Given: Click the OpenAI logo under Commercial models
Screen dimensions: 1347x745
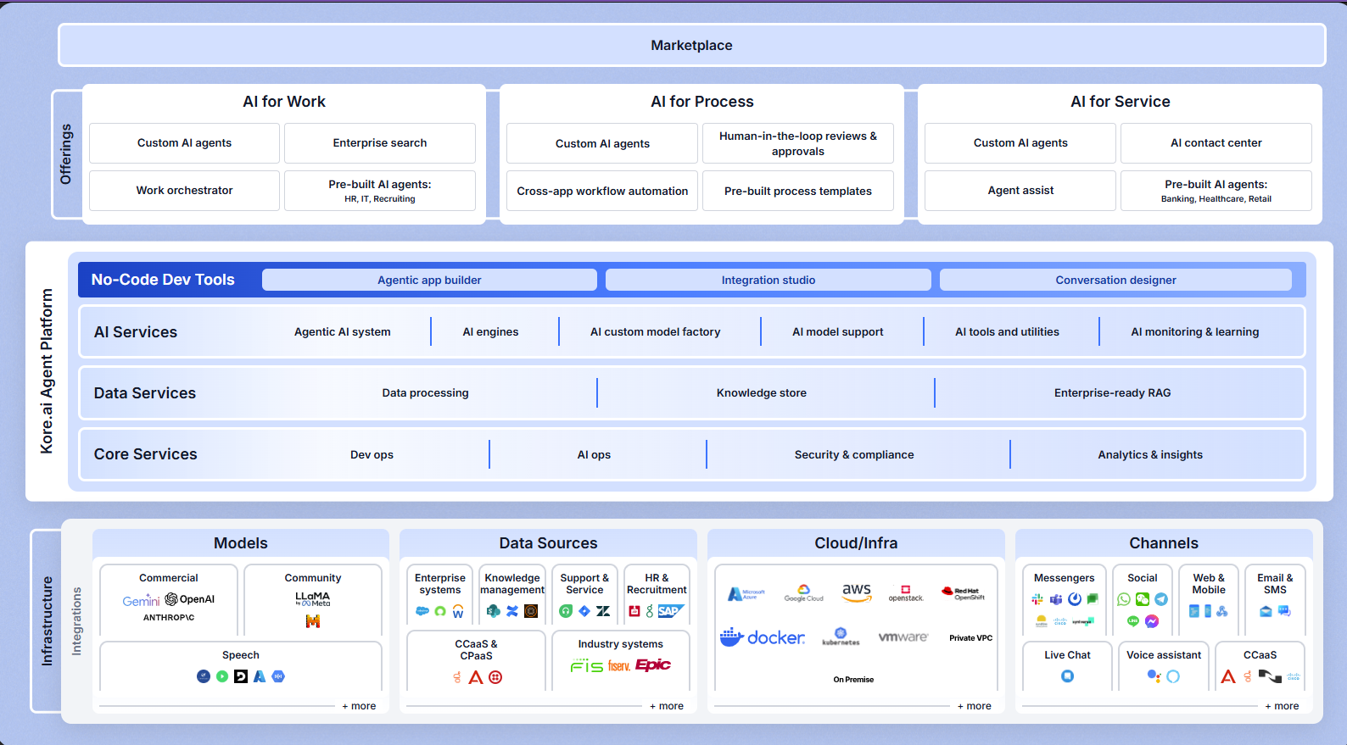Looking at the screenshot, I should point(190,599).
